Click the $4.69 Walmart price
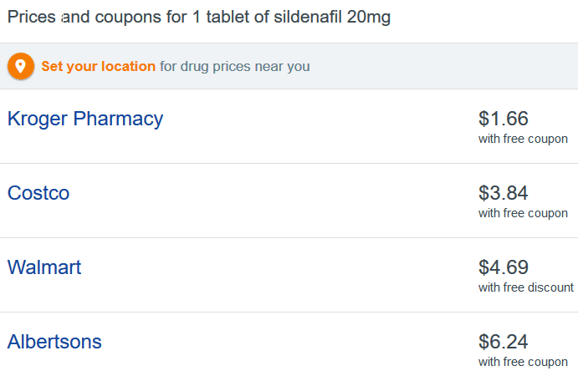578x371 pixels. 504,267
